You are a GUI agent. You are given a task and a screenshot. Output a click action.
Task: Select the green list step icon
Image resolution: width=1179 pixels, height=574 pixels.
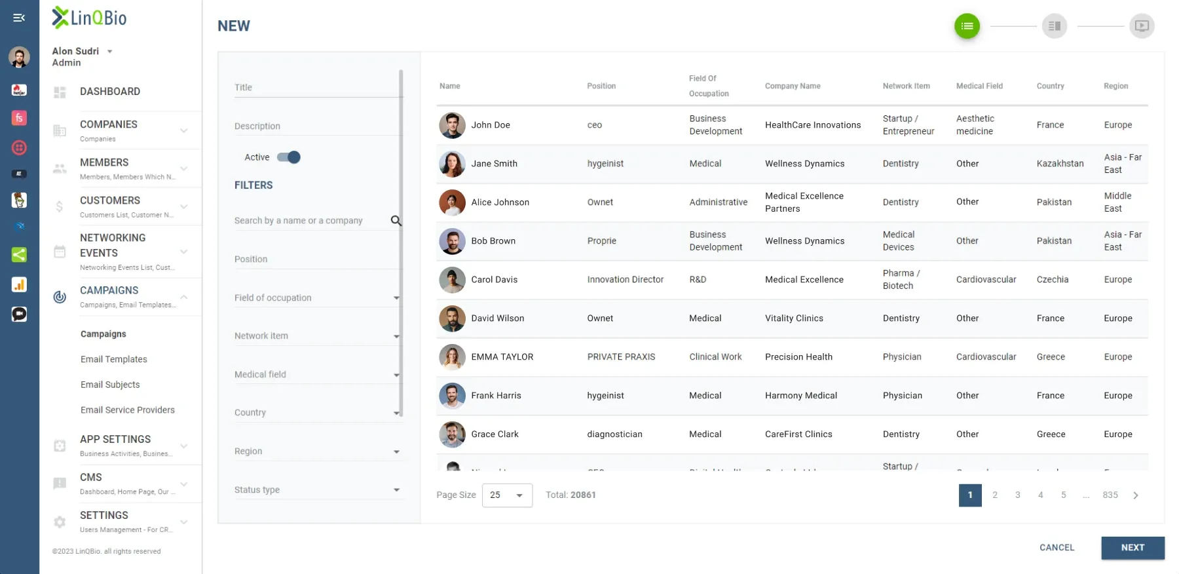coord(967,26)
